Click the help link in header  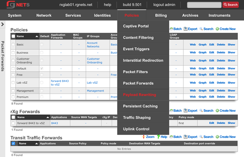pyautogui.click(x=108, y=5)
